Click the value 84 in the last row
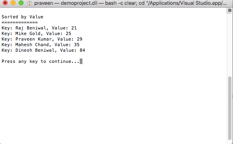The width and height of the screenshot is (233, 144). (82, 50)
